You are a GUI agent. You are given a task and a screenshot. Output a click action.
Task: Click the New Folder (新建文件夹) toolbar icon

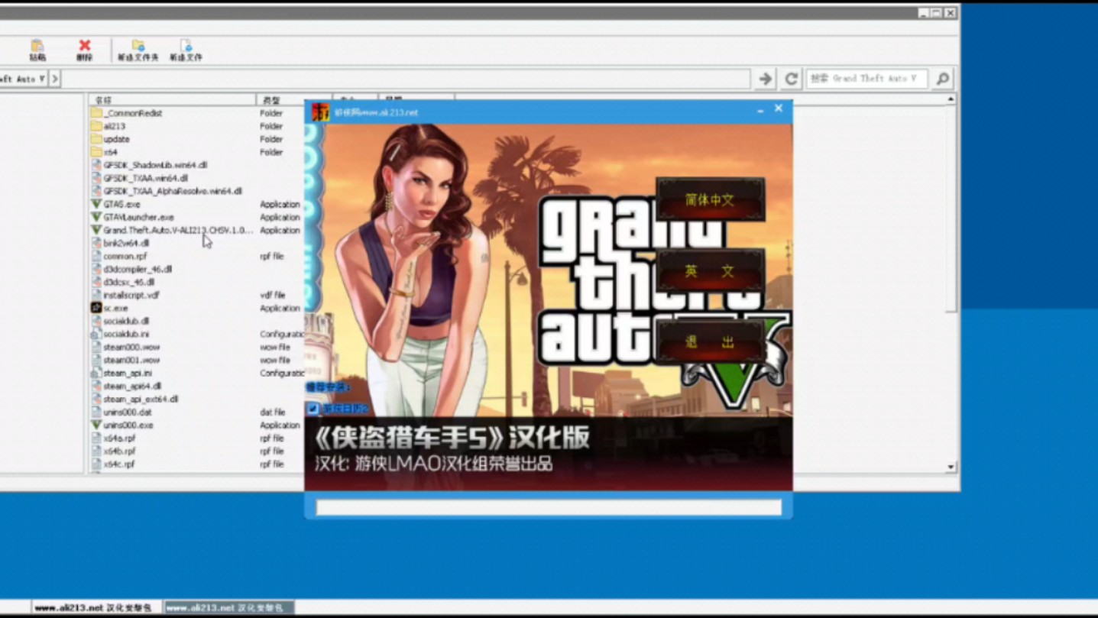pyautogui.click(x=138, y=47)
